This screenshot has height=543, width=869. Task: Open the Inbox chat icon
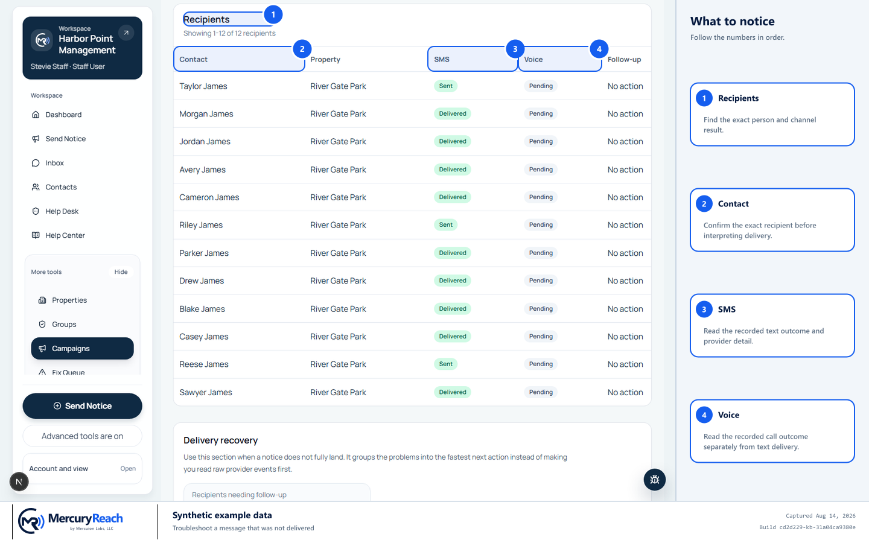tap(36, 163)
